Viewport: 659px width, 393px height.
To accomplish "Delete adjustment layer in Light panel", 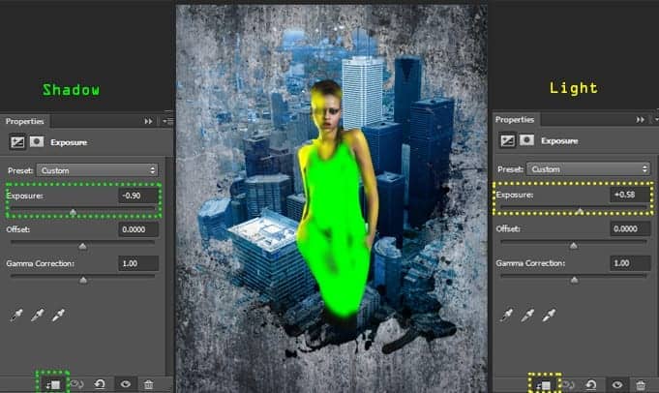I will tap(641, 384).
